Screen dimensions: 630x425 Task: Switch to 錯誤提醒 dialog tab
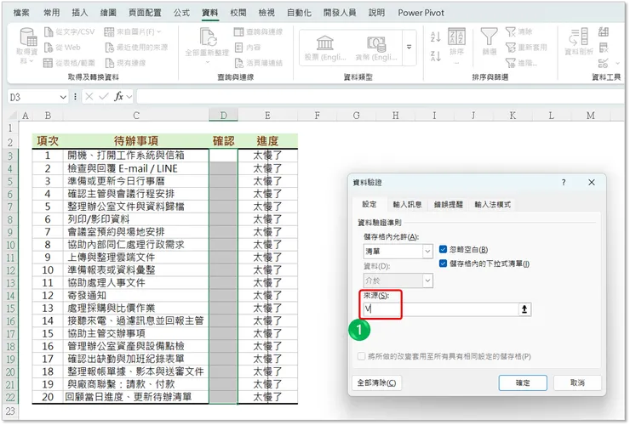pos(449,205)
